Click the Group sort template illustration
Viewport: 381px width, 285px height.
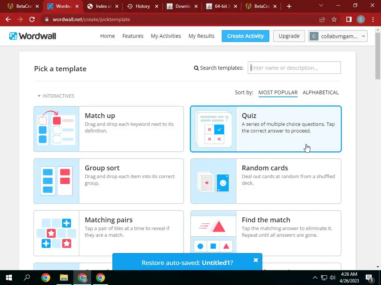point(57,181)
